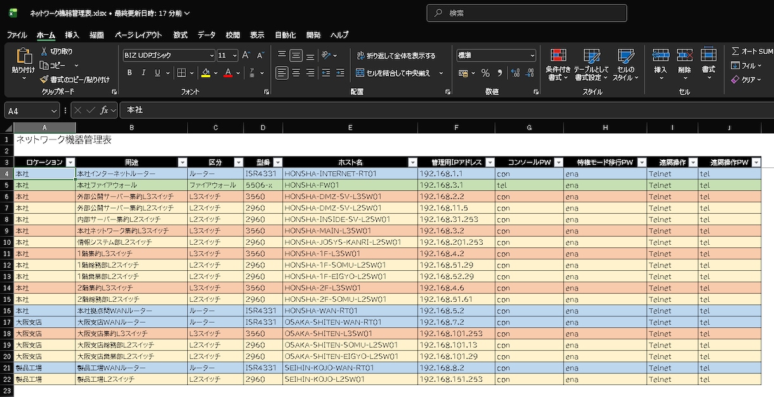Click the Insert cells (挿入) icon
774x397 pixels.
[660, 56]
